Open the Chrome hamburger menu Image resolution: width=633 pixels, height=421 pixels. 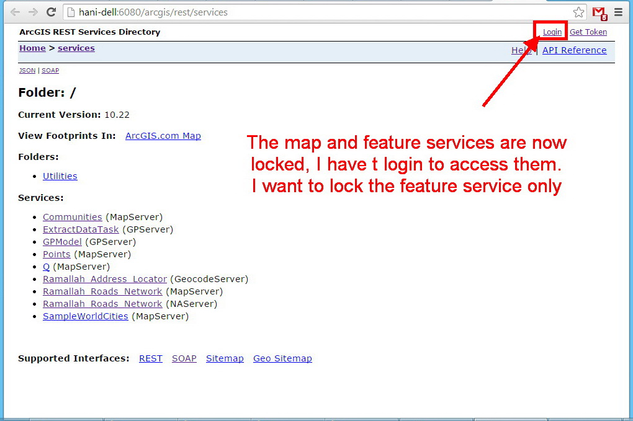(x=618, y=12)
